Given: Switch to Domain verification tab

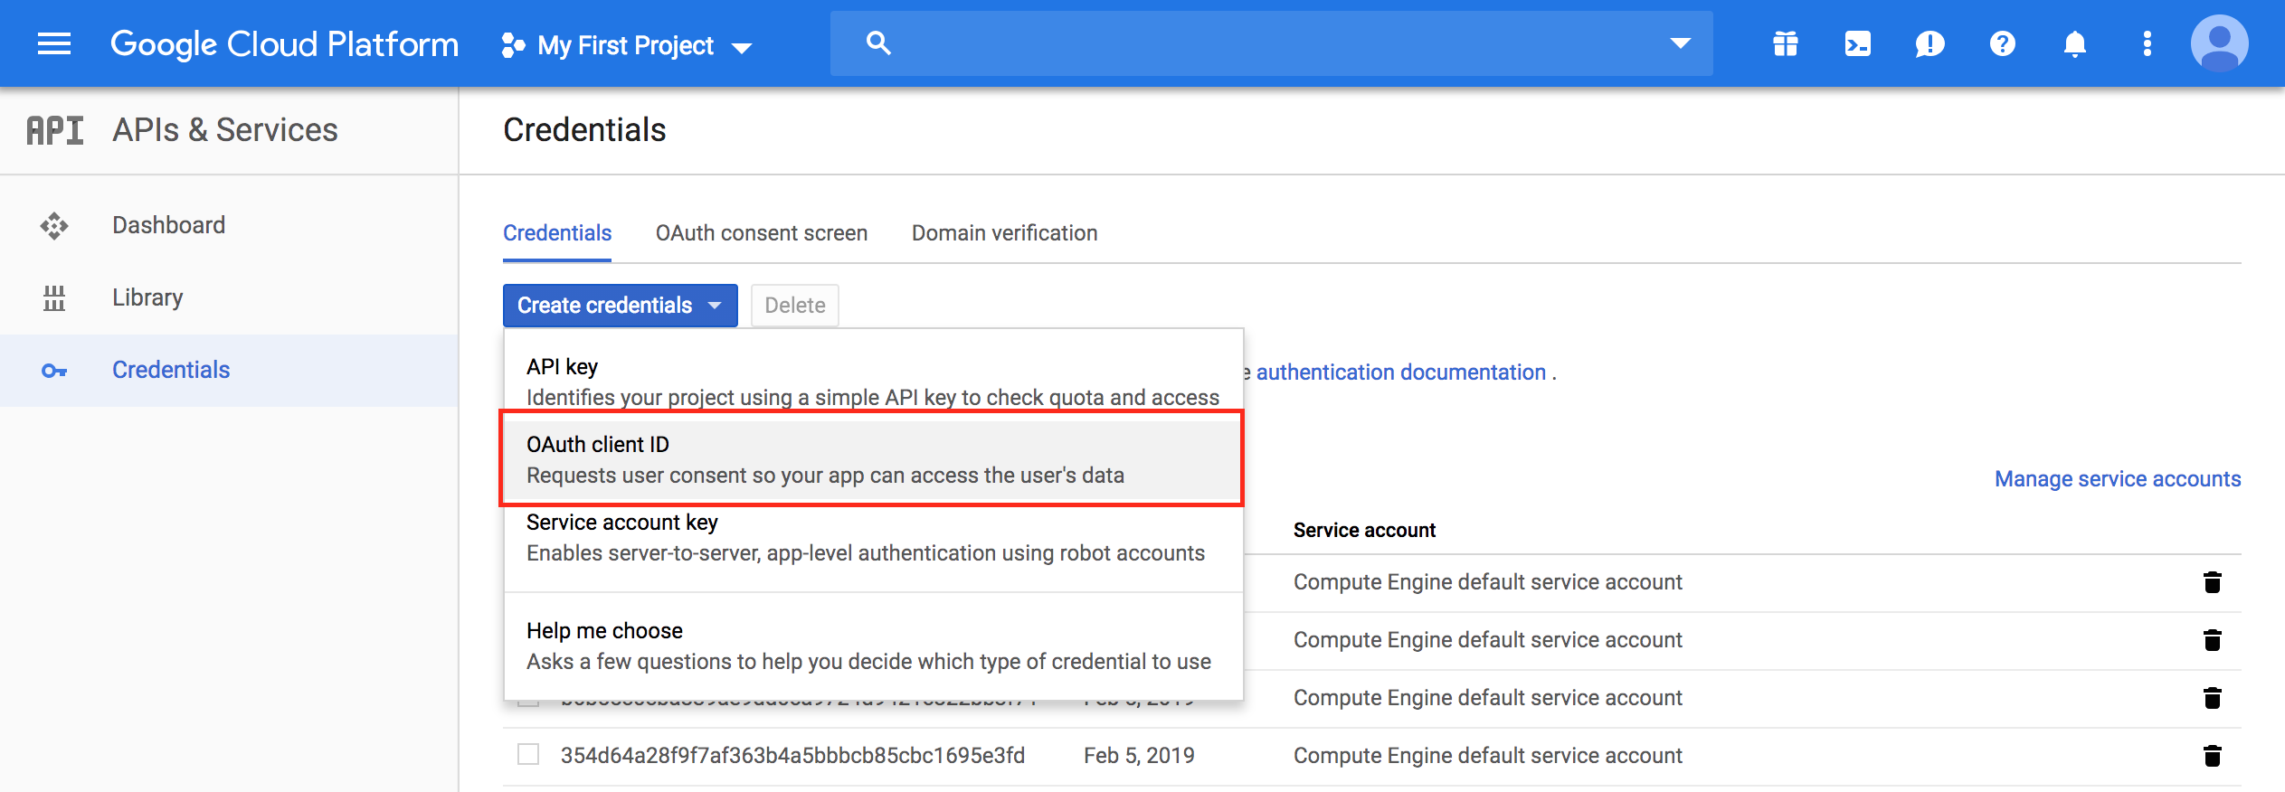Looking at the screenshot, I should click(1004, 233).
